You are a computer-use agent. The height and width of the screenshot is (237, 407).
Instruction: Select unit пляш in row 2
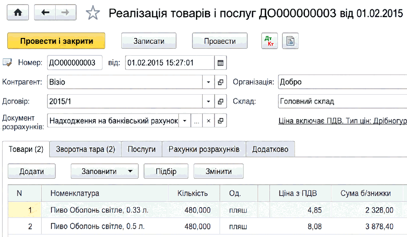[239, 226]
